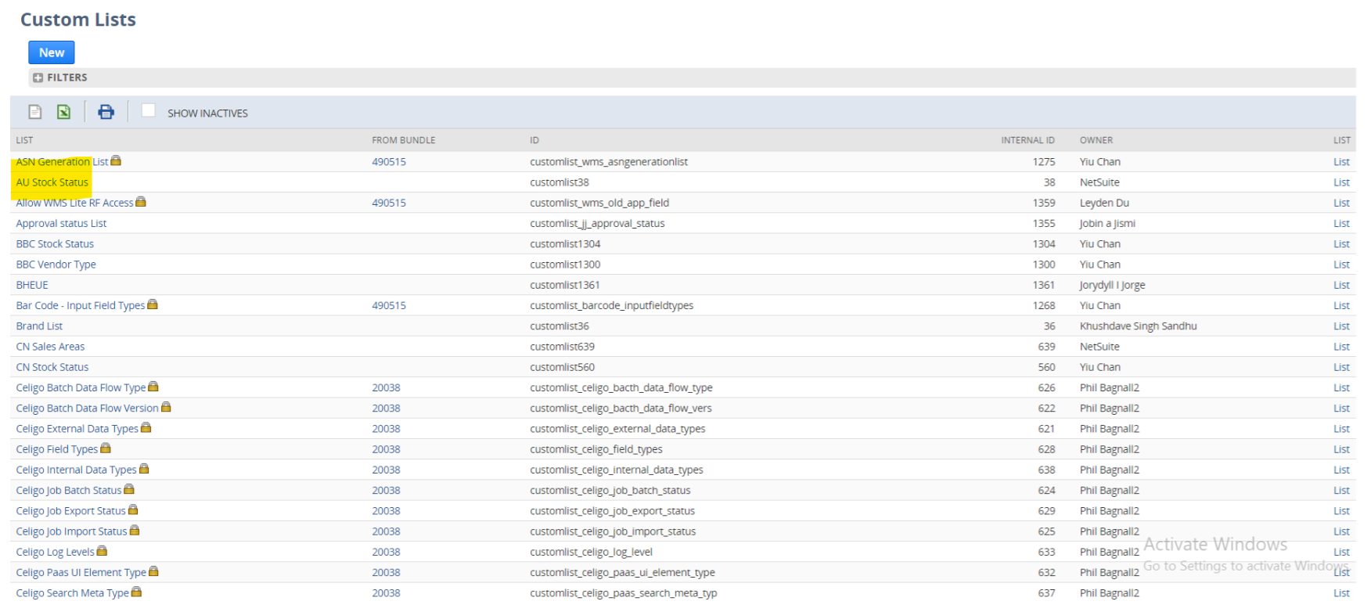The image size is (1371, 612).
Task: Open Celigo Internal Data Types
Action: click(76, 470)
